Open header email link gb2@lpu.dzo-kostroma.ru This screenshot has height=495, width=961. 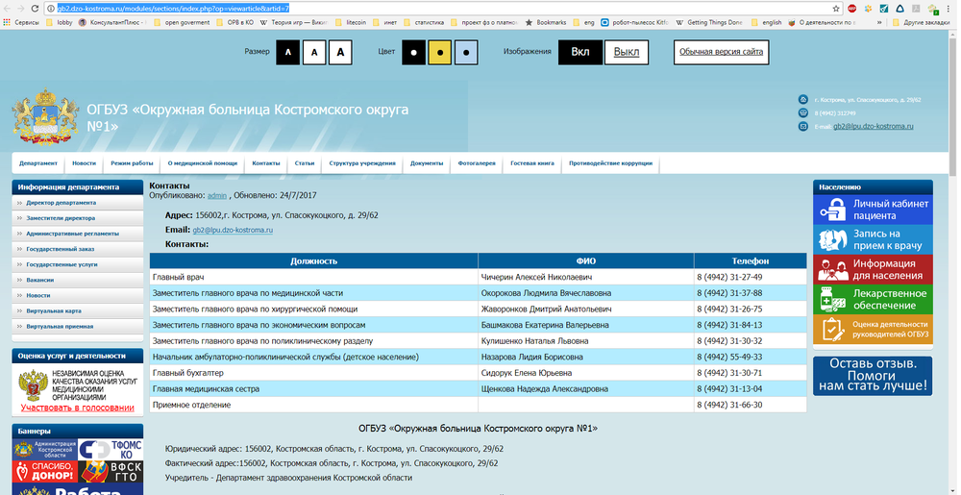coord(874,126)
